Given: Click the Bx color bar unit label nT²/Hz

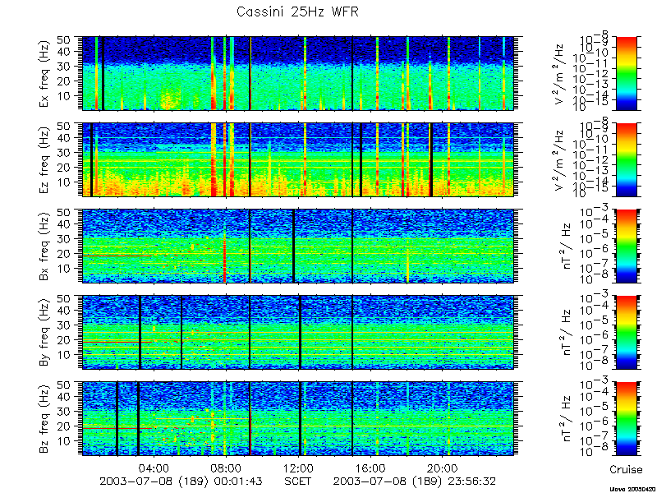Looking at the screenshot, I should (x=566, y=246).
